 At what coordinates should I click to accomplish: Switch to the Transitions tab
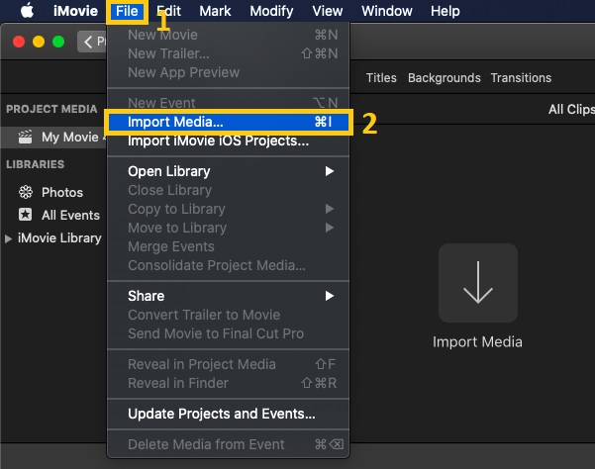pos(521,78)
